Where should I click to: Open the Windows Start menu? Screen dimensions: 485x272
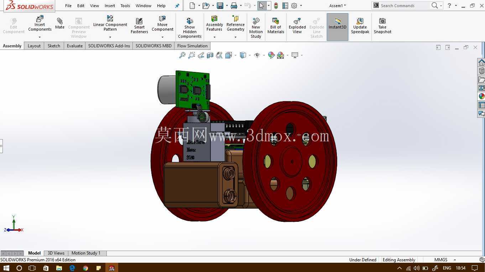[x=6, y=268]
